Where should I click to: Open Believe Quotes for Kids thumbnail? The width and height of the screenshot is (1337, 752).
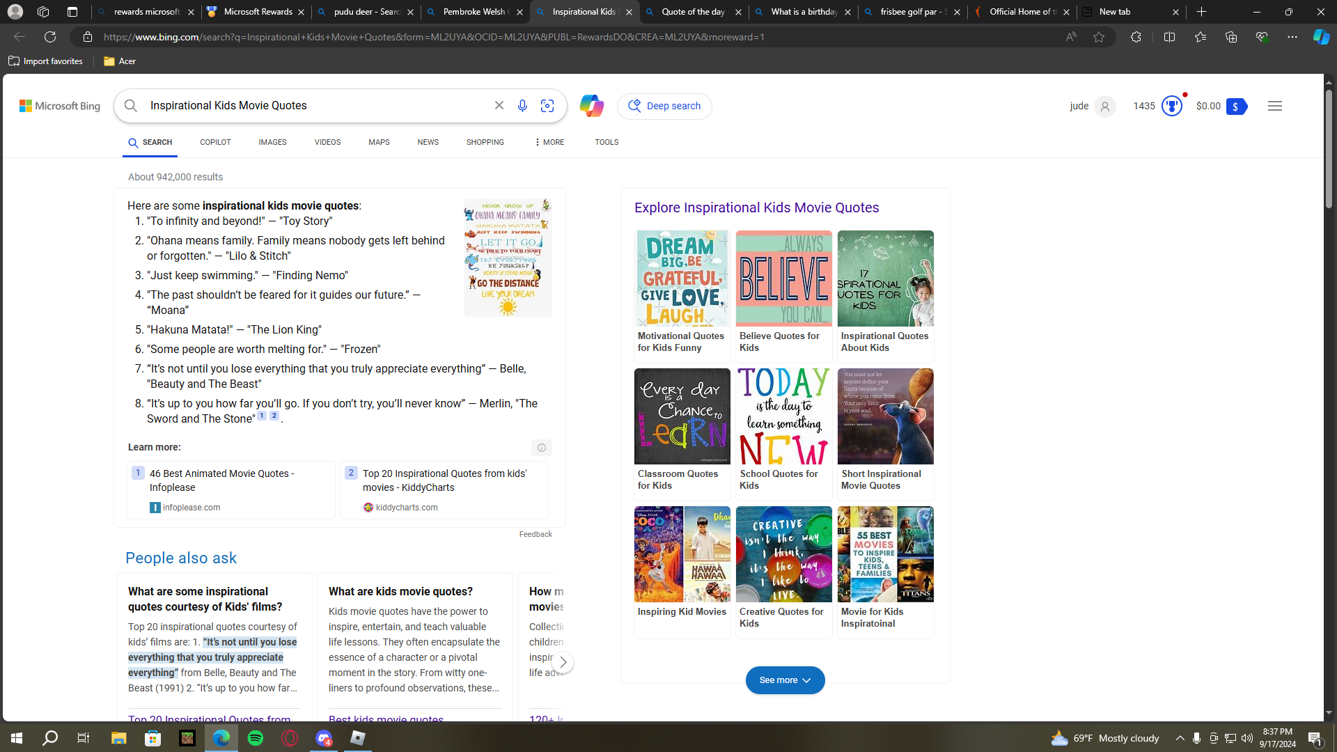783,279
